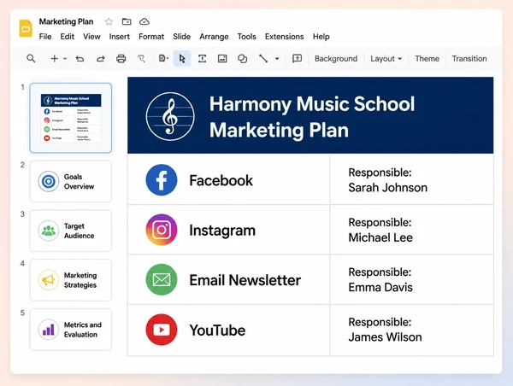Viewport: 513px width, 386px height.
Task: Click the print icon
Action: [x=121, y=59]
